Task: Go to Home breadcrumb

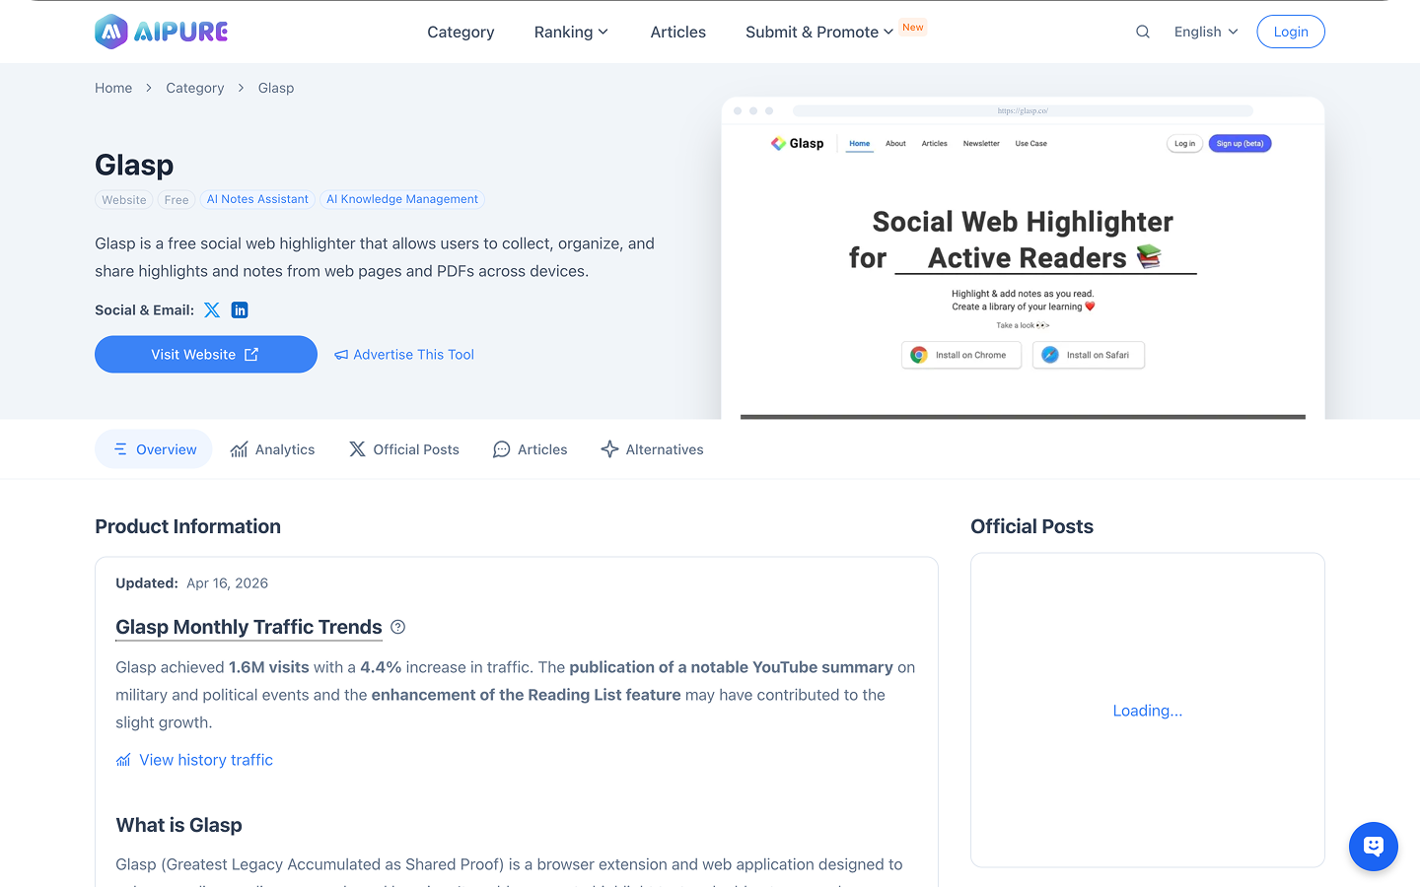Action: click(113, 88)
